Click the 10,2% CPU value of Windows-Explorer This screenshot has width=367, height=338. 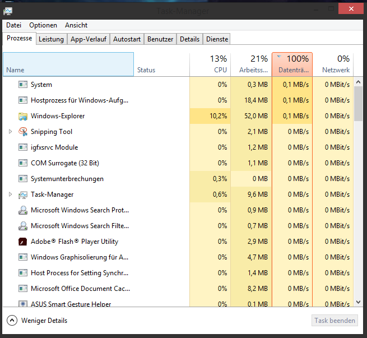point(218,116)
